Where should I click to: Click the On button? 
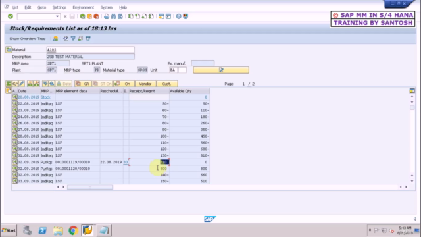click(x=124, y=84)
